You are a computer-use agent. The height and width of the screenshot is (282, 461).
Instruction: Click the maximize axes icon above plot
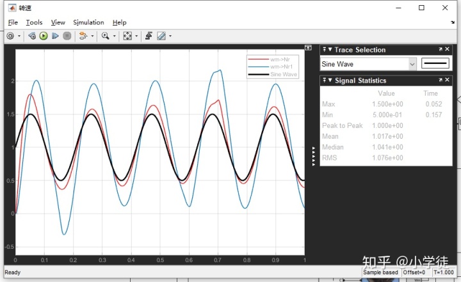(308, 47)
